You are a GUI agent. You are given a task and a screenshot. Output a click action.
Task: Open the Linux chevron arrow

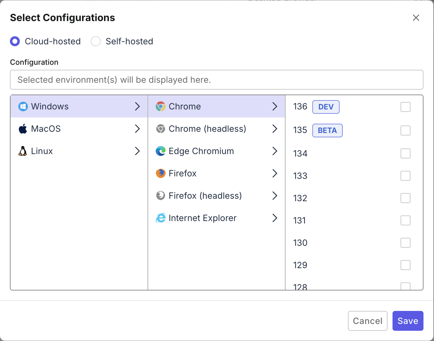click(137, 151)
